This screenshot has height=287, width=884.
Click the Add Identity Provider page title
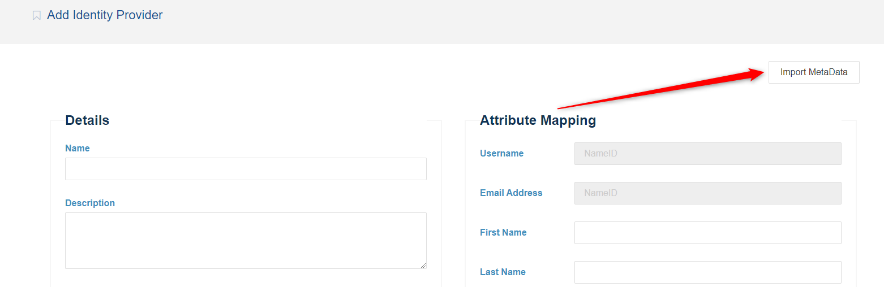coord(105,15)
